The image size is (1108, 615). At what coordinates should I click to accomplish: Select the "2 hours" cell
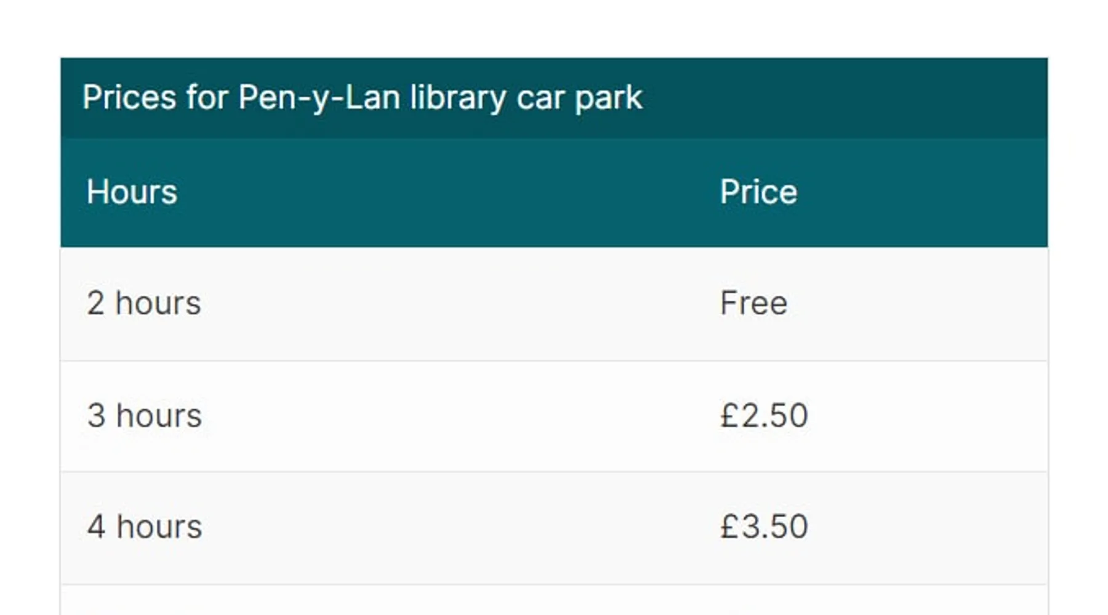coord(144,303)
